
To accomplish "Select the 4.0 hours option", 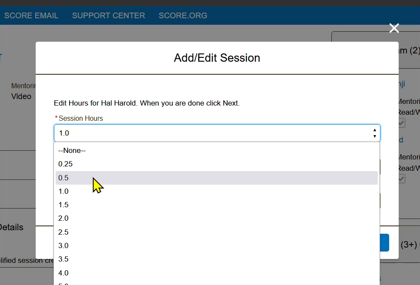I will 63,273.
